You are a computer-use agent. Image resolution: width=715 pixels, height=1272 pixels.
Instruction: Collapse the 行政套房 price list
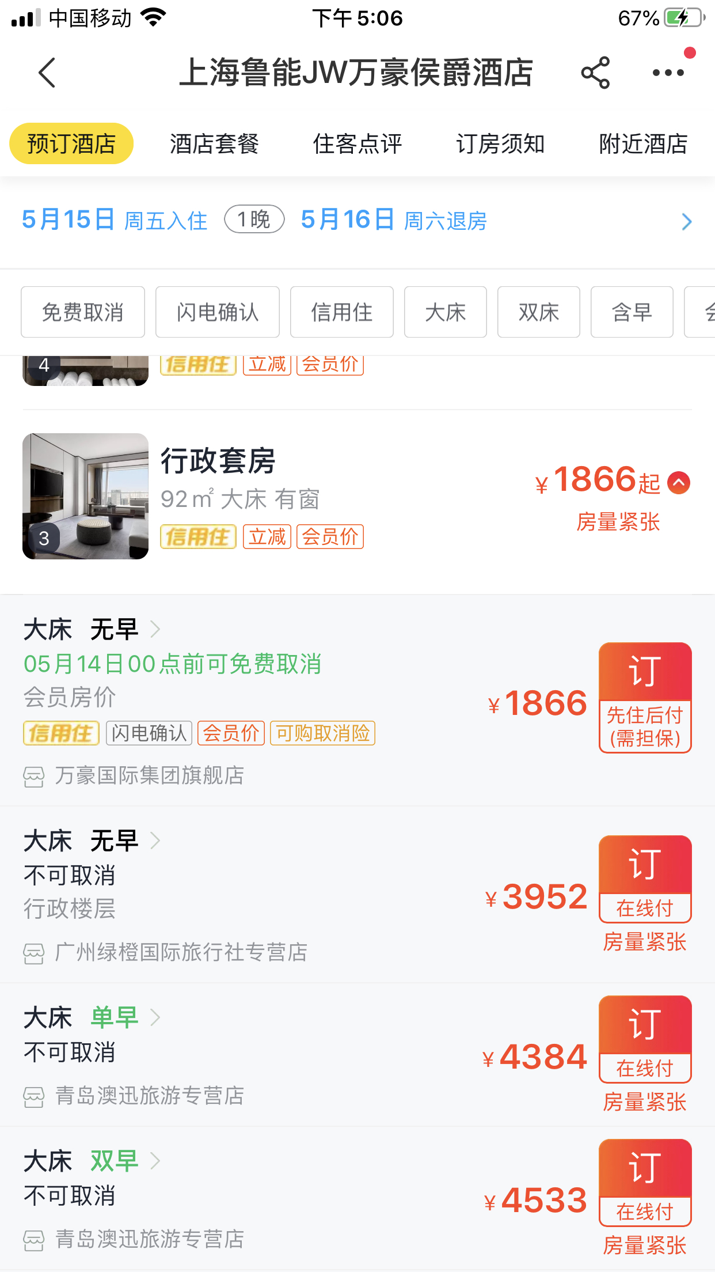[679, 483]
